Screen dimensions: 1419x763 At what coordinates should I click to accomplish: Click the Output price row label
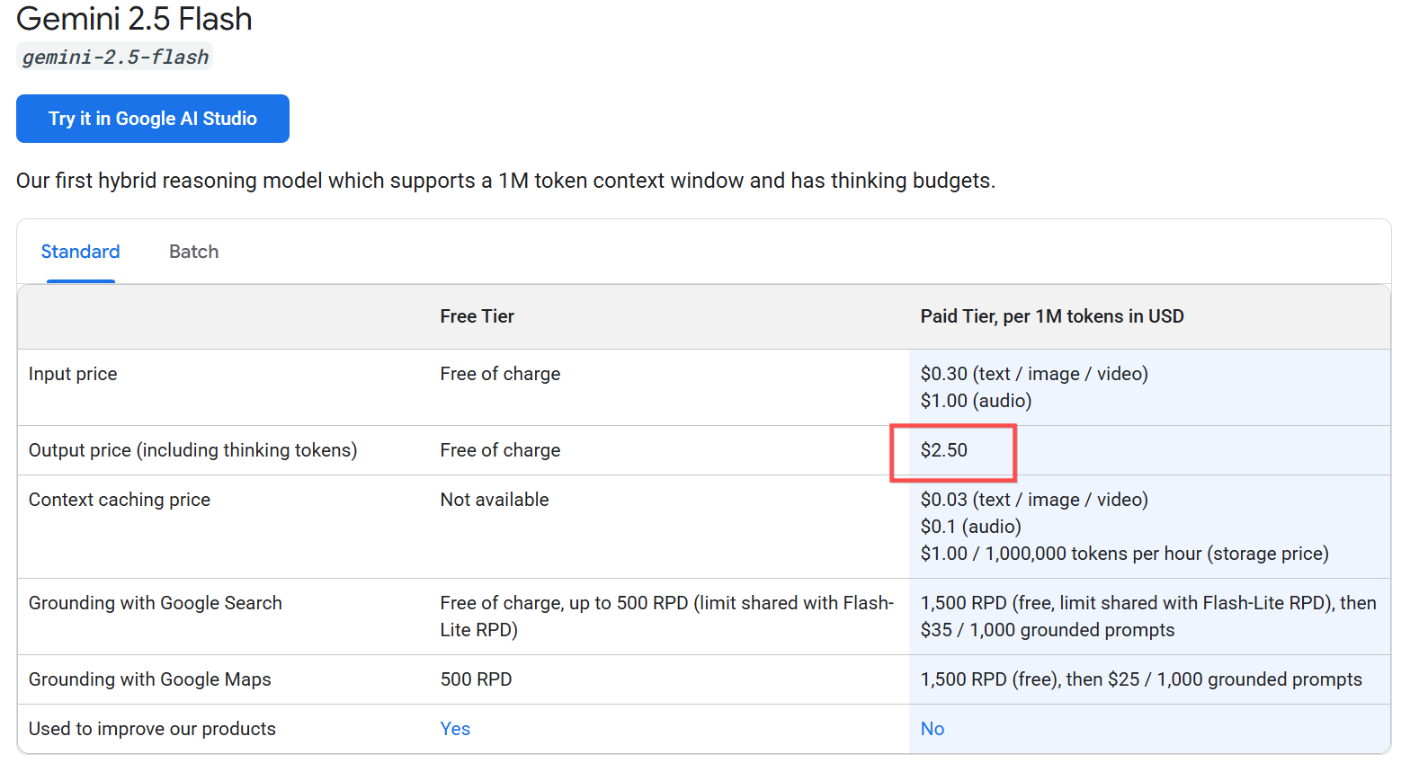tap(192, 450)
